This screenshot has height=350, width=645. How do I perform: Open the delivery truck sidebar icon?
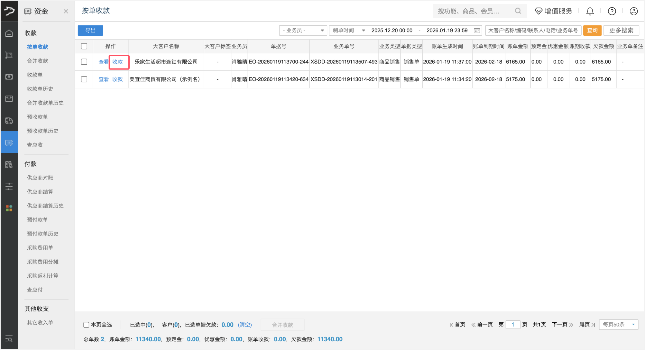(x=9, y=121)
